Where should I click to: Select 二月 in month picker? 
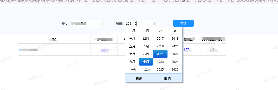click(x=146, y=31)
